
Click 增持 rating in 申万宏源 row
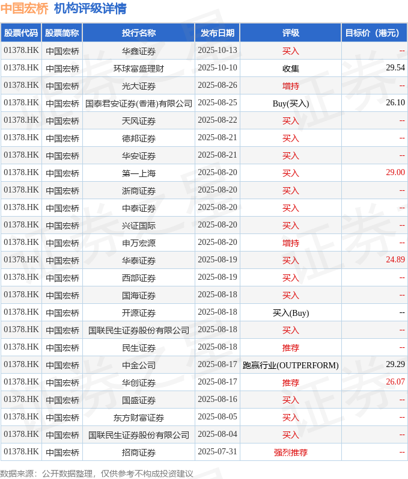tap(291, 243)
